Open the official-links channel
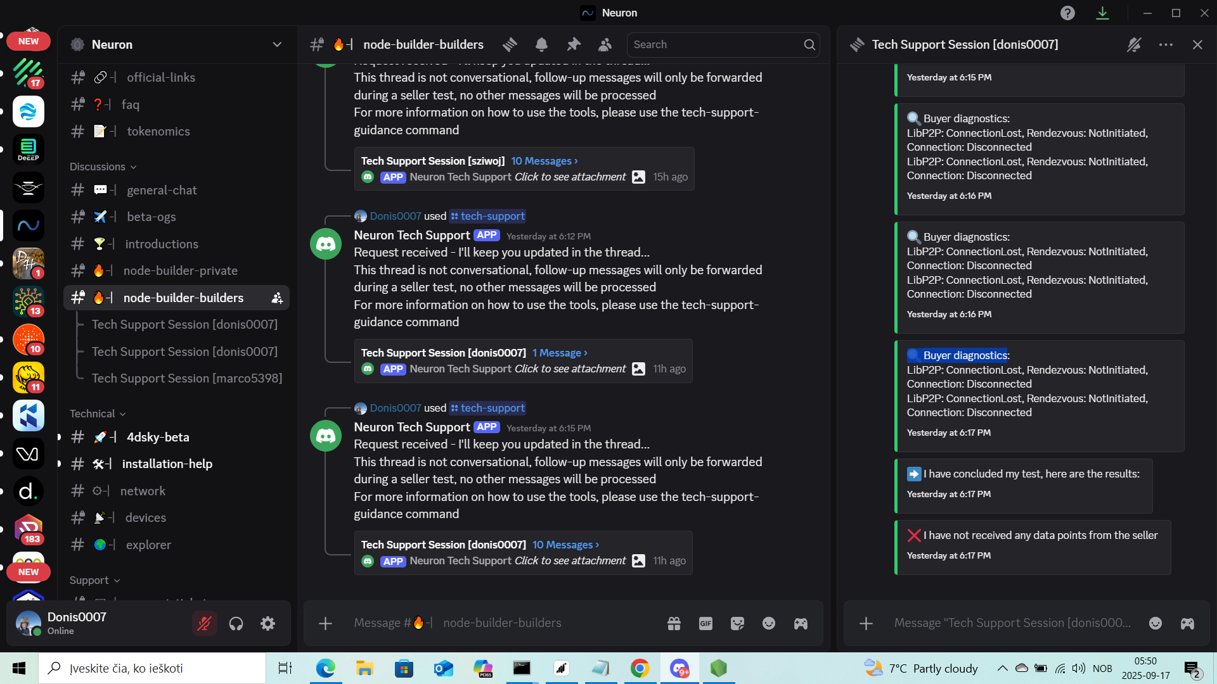 point(176,77)
